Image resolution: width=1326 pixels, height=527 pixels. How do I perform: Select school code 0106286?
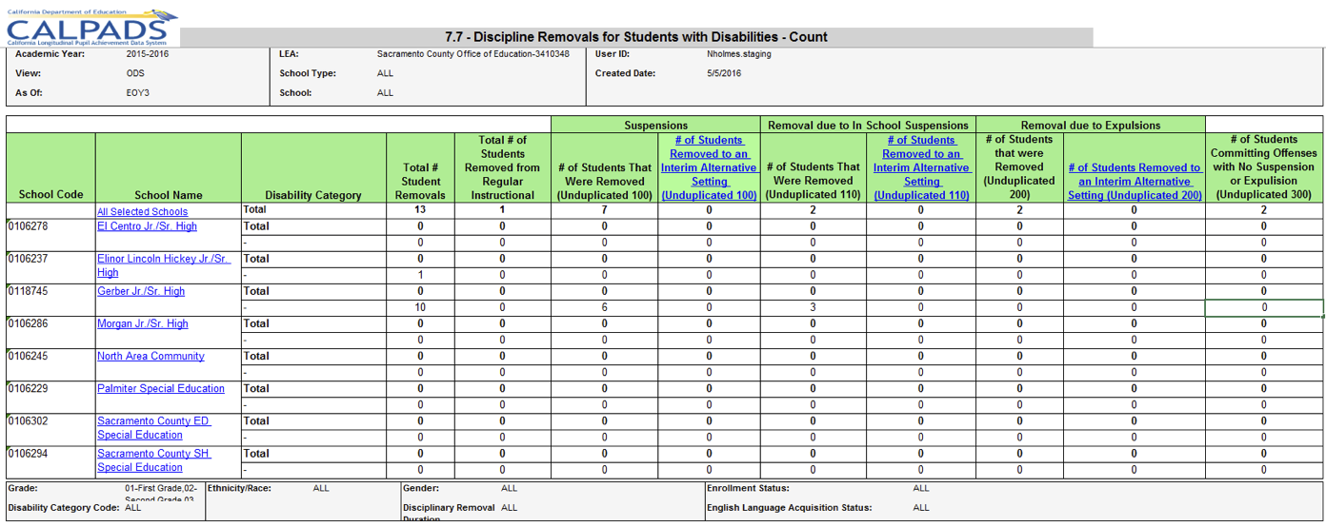pos(30,323)
